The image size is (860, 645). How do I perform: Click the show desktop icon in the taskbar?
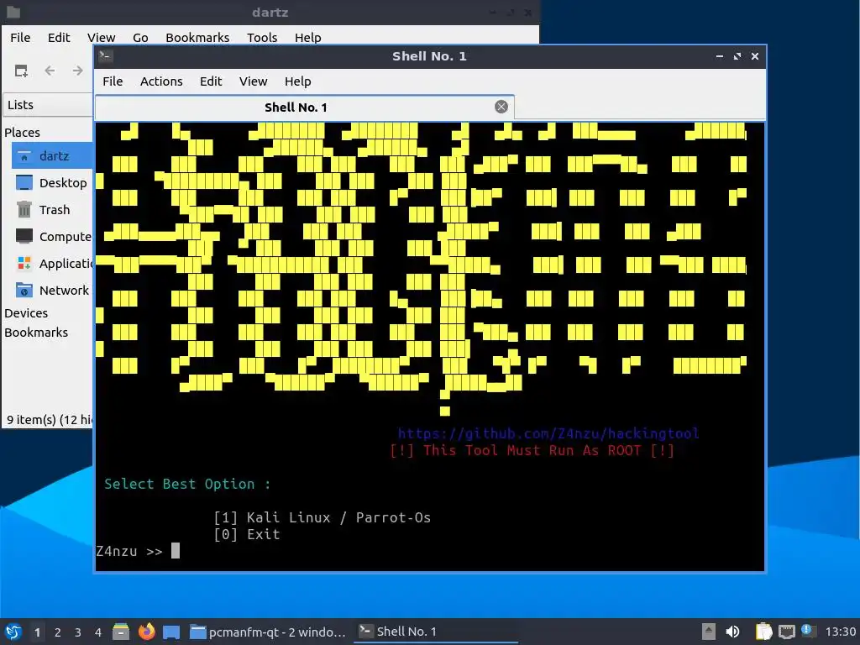point(171,632)
